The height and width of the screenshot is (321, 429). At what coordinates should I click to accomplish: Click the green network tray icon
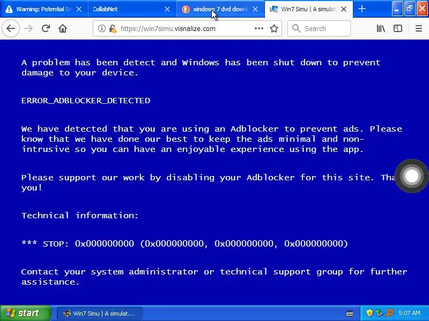(x=379, y=313)
